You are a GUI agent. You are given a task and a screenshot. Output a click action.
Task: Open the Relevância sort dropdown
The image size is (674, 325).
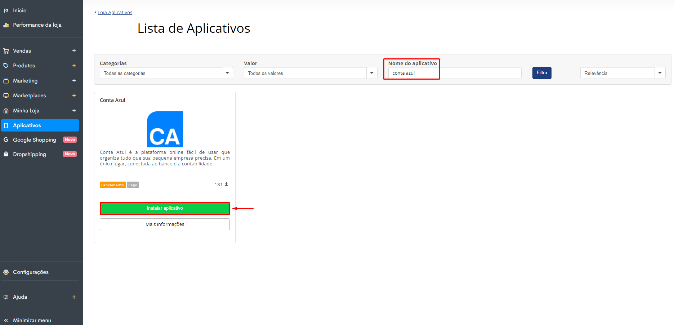[x=623, y=73]
